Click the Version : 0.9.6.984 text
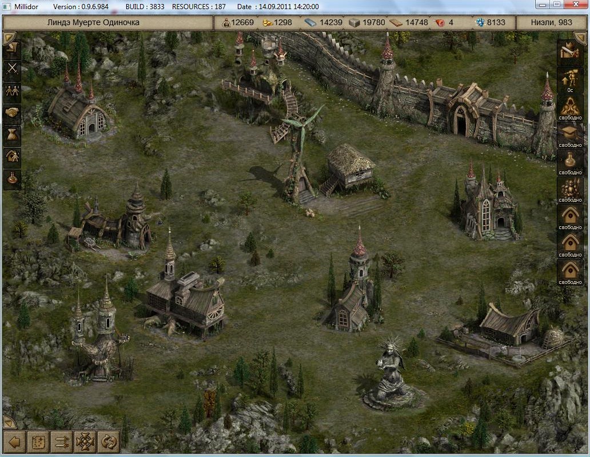 81,7
